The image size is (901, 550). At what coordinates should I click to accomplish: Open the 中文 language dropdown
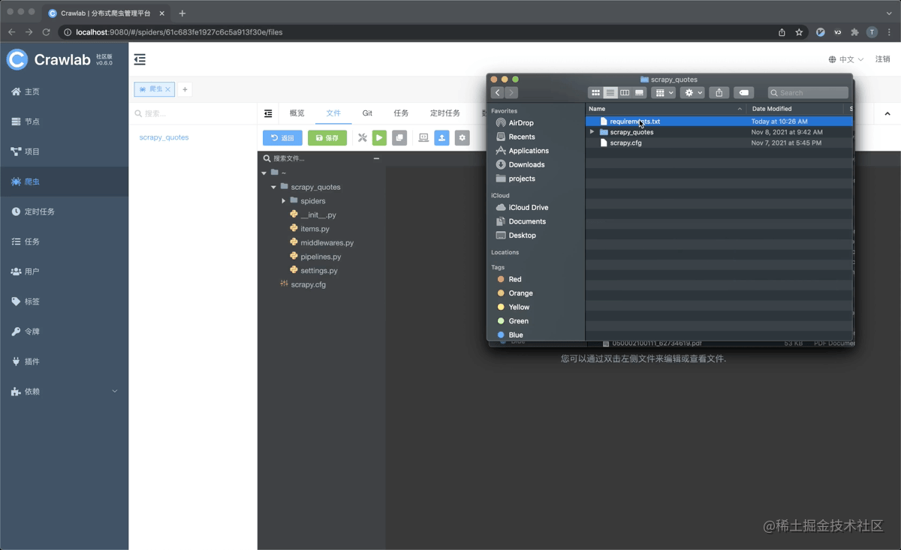[846, 59]
